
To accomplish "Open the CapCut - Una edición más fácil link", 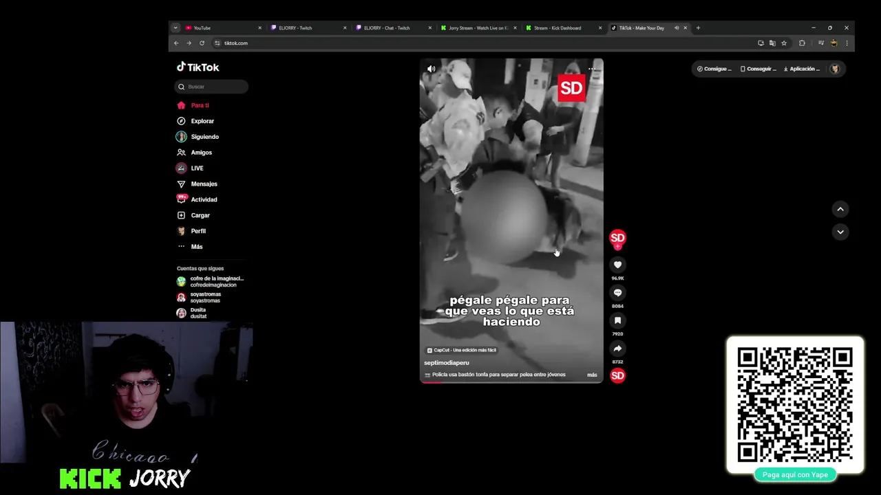I will tap(461, 350).
